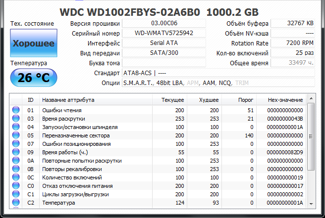Click buffer size field 32767 KB

point(293,23)
